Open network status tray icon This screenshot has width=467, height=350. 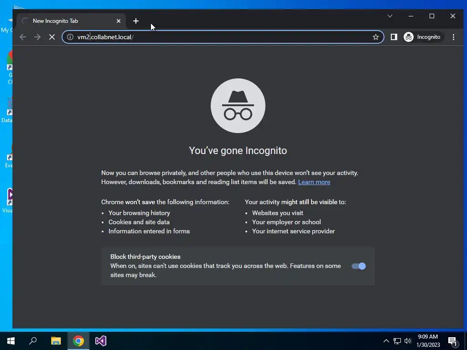397,341
